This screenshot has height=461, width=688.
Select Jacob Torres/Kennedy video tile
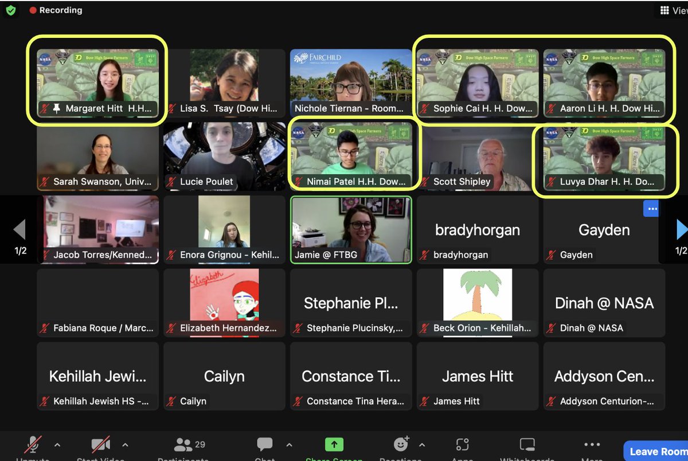[x=97, y=229]
